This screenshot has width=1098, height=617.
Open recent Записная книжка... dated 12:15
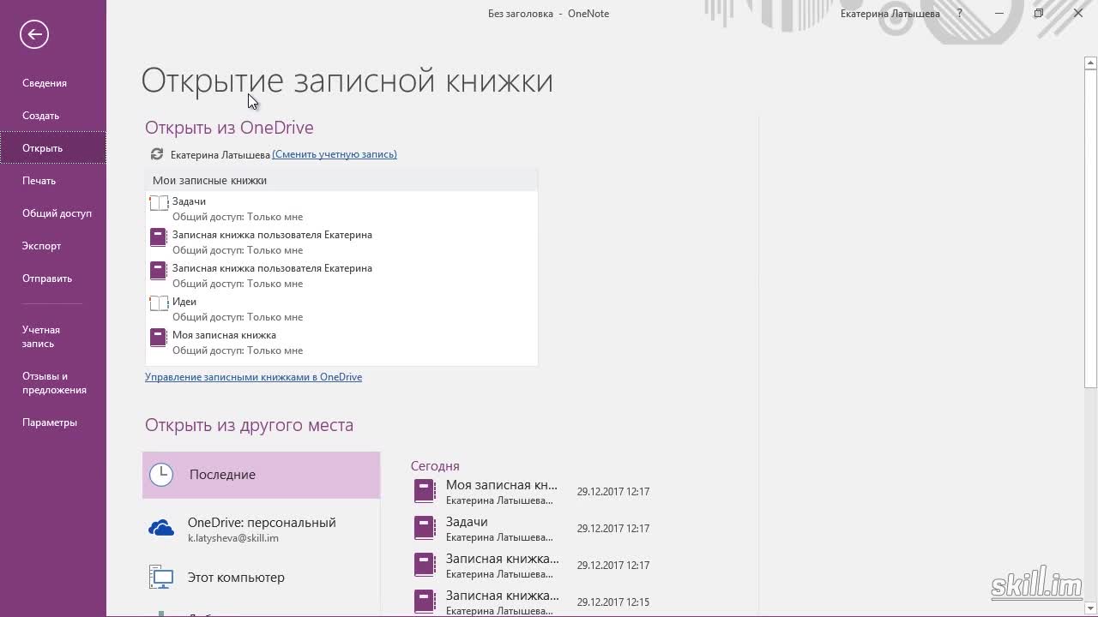coord(532,601)
